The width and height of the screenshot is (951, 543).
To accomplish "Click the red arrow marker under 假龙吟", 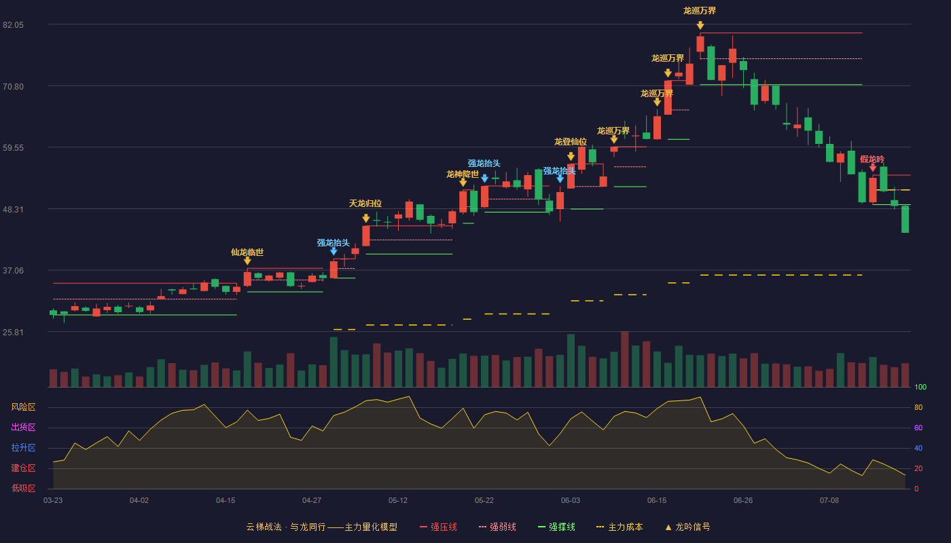I will click(x=873, y=168).
